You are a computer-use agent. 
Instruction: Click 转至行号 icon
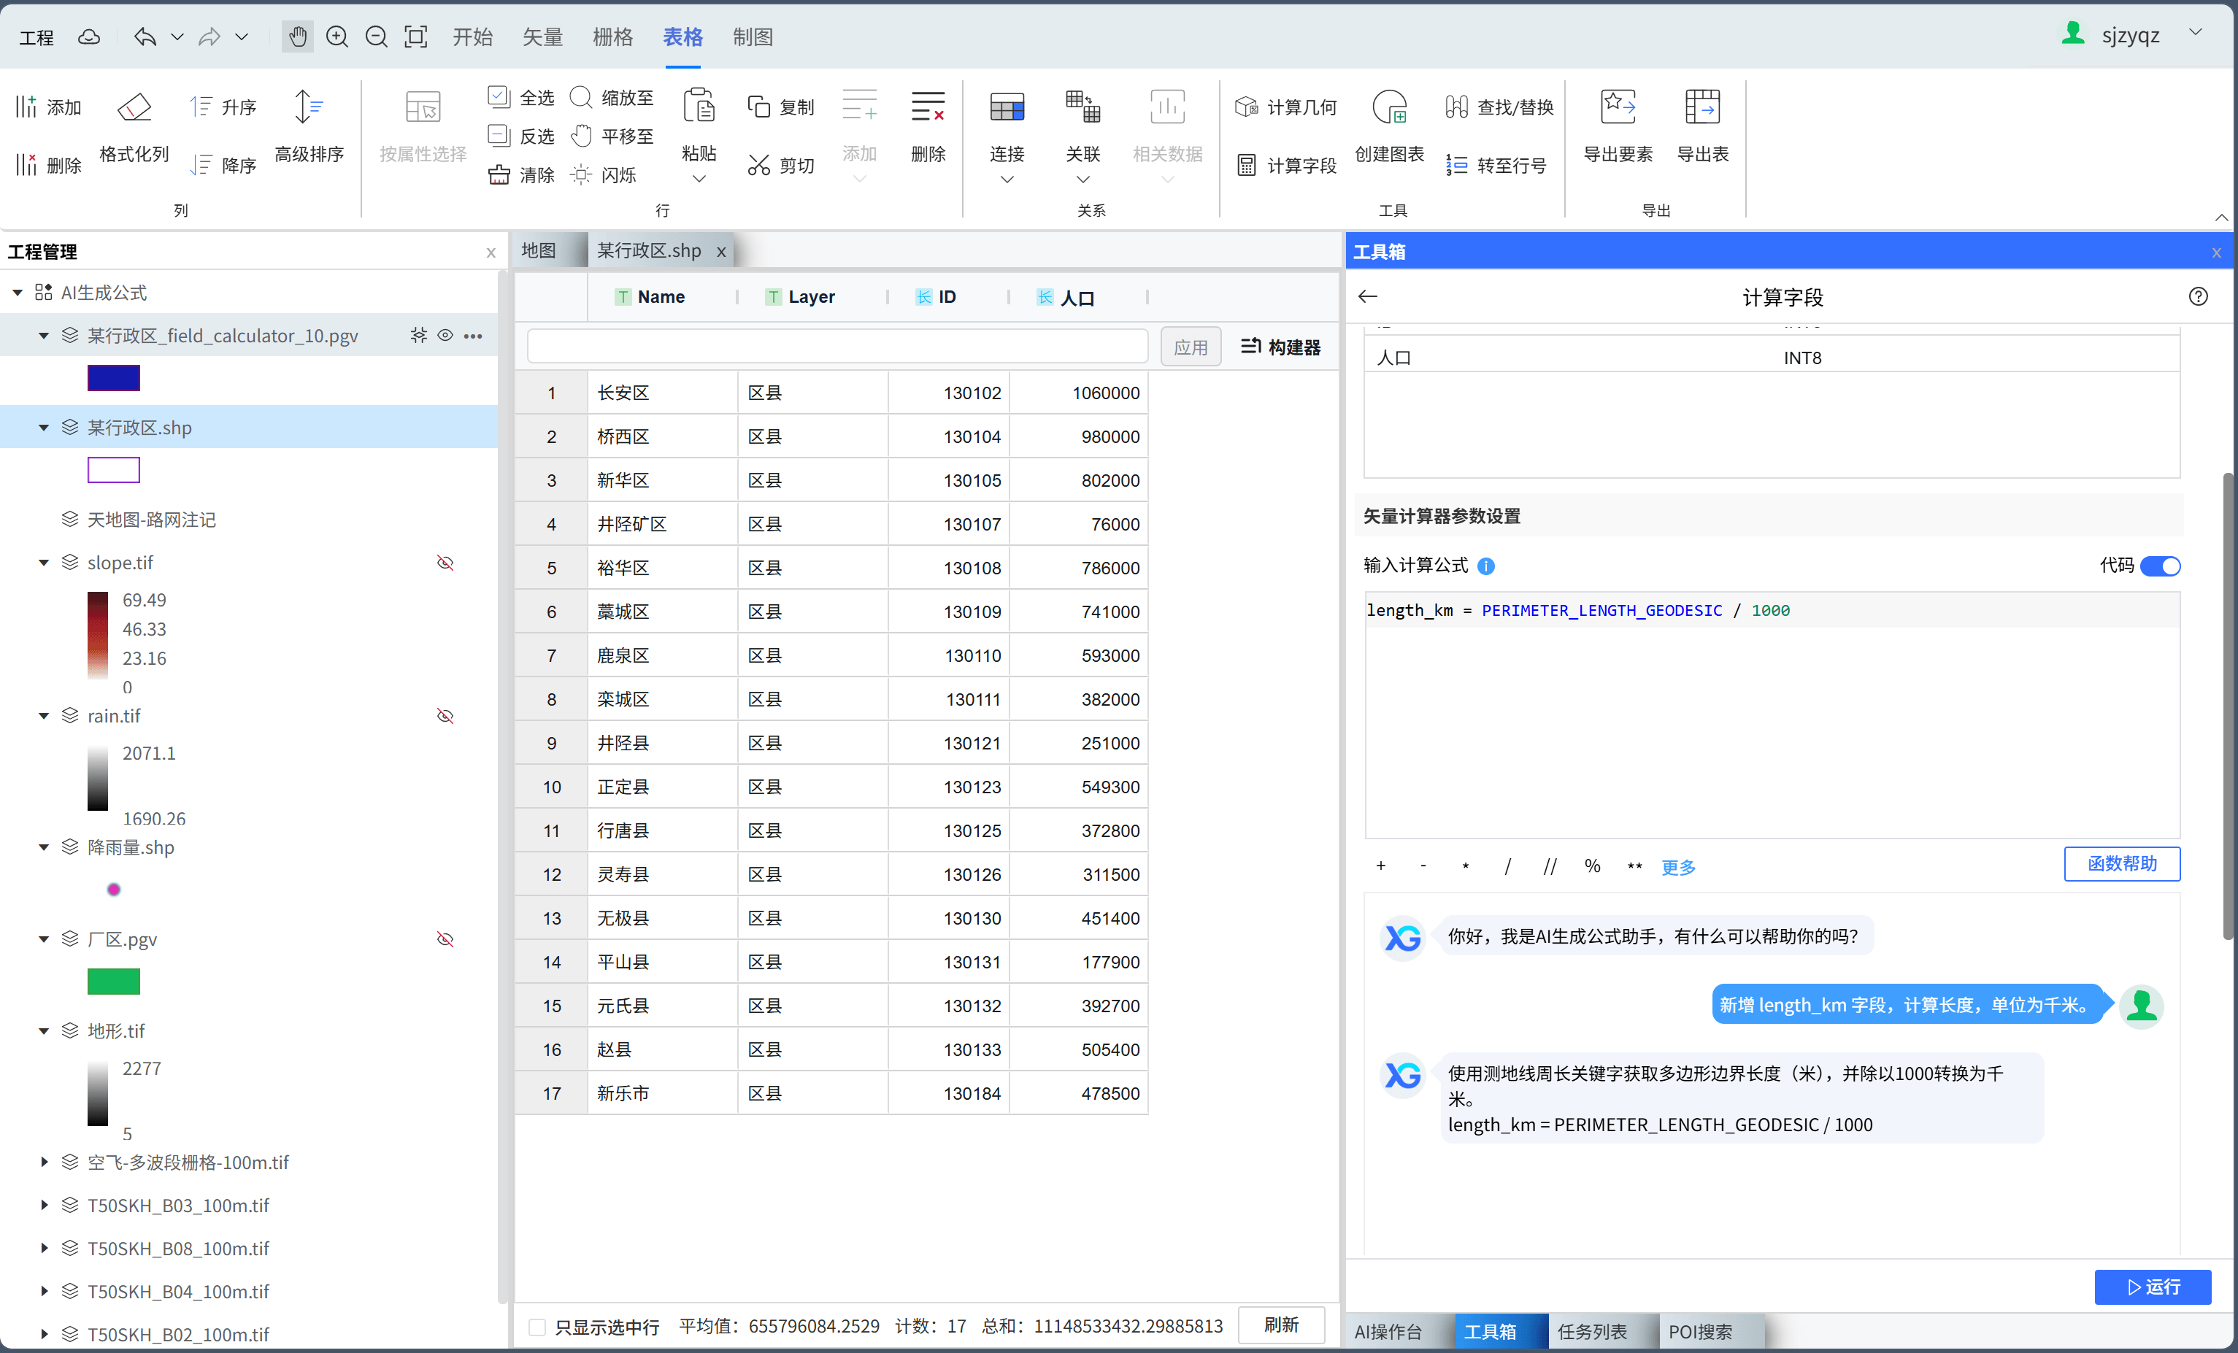[x=1456, y=164]
